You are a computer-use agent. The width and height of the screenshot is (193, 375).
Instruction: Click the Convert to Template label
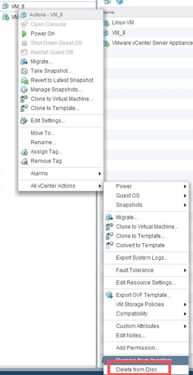tap(140, 245)
